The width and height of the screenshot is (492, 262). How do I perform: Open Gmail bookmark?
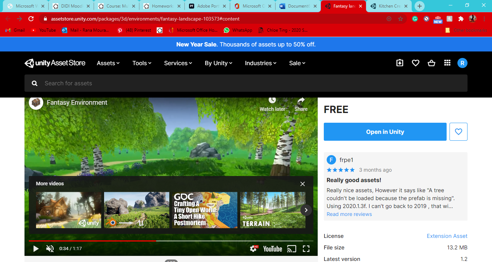point(15,30)
